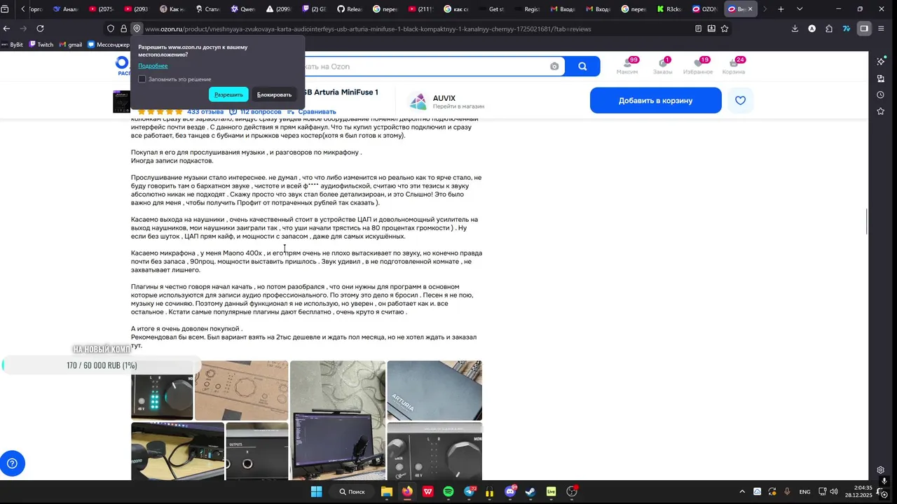Open the gmail bookmark

pyautogui.click(x=70, y=44)
